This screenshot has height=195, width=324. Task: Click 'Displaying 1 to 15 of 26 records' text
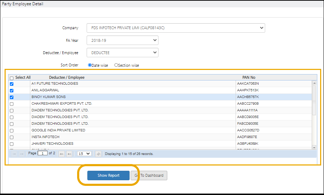(129, 154)
